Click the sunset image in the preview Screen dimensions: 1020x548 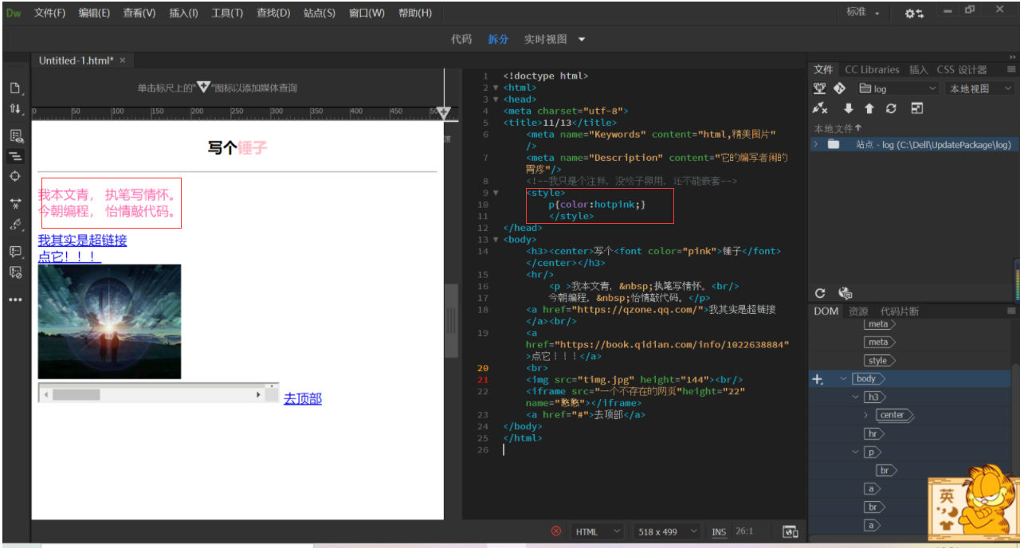[110, 322]
